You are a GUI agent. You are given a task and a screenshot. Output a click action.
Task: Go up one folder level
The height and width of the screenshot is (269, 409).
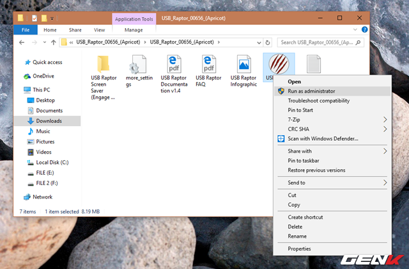click(54, 42)
